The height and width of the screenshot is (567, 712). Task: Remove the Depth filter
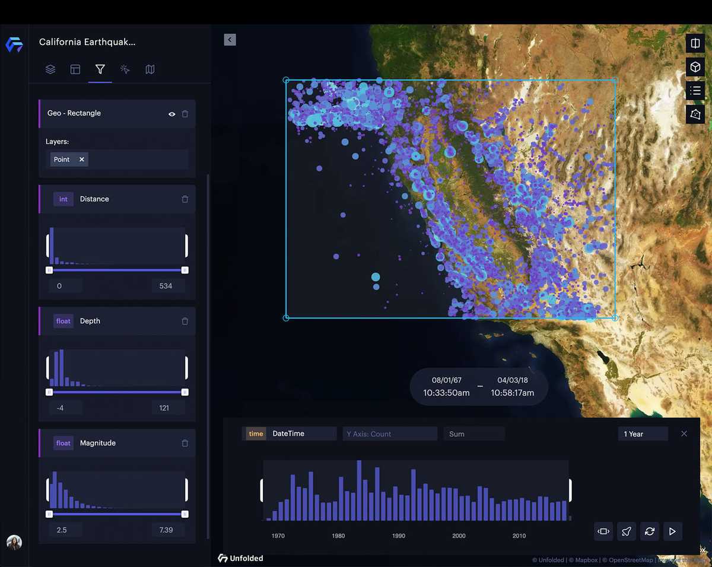(185, 321)
